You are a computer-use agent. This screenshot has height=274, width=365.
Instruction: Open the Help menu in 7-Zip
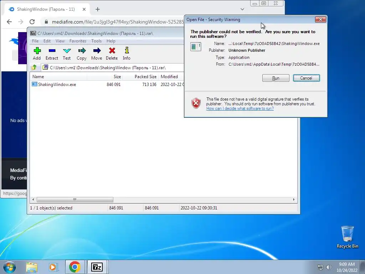(111, 41)
